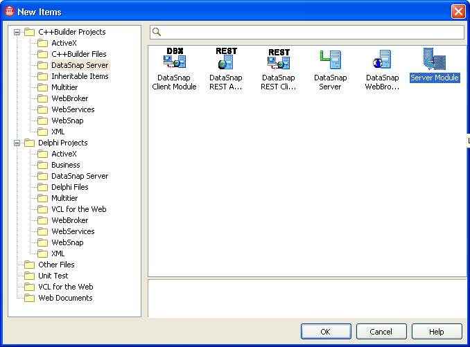
Task: Click the Delphi Projects folder icon
Action: (29, 143)
